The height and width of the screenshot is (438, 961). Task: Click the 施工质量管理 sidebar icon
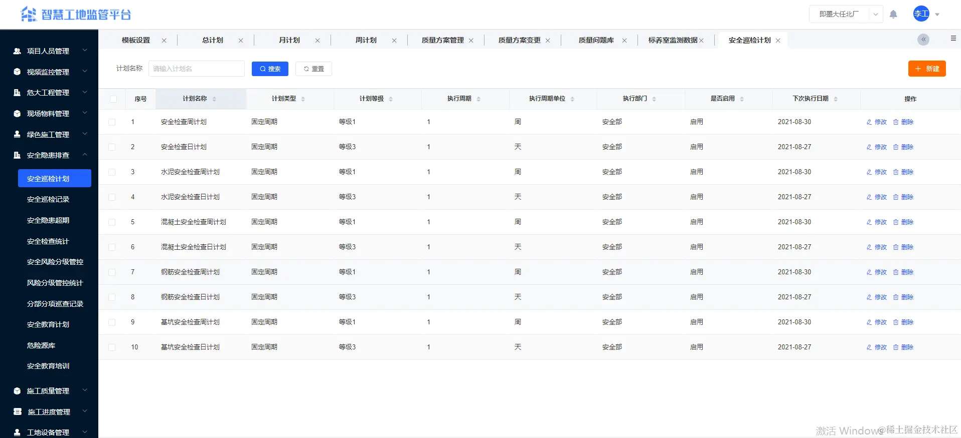(x=17, y=391)
